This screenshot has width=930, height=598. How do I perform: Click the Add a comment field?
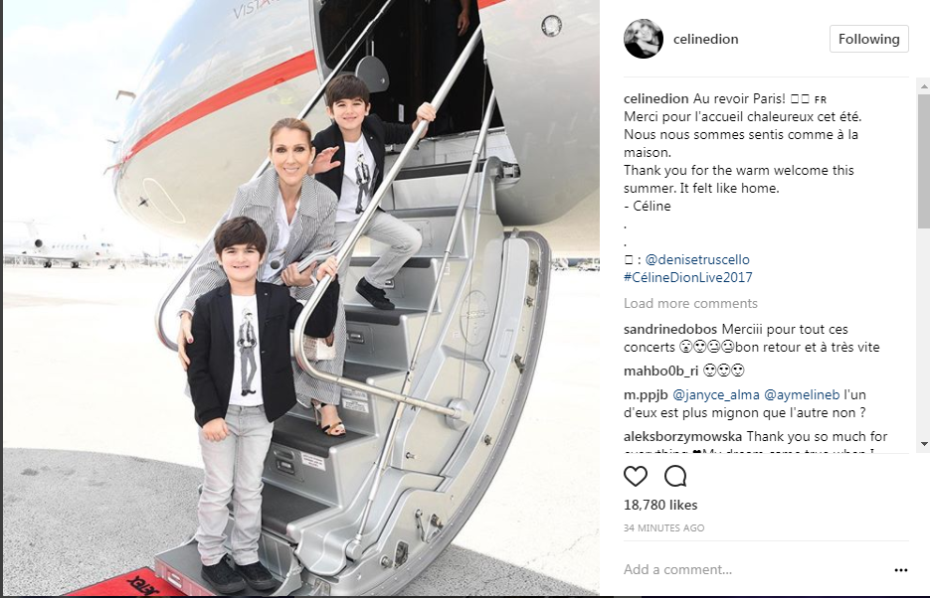(753, 569)
